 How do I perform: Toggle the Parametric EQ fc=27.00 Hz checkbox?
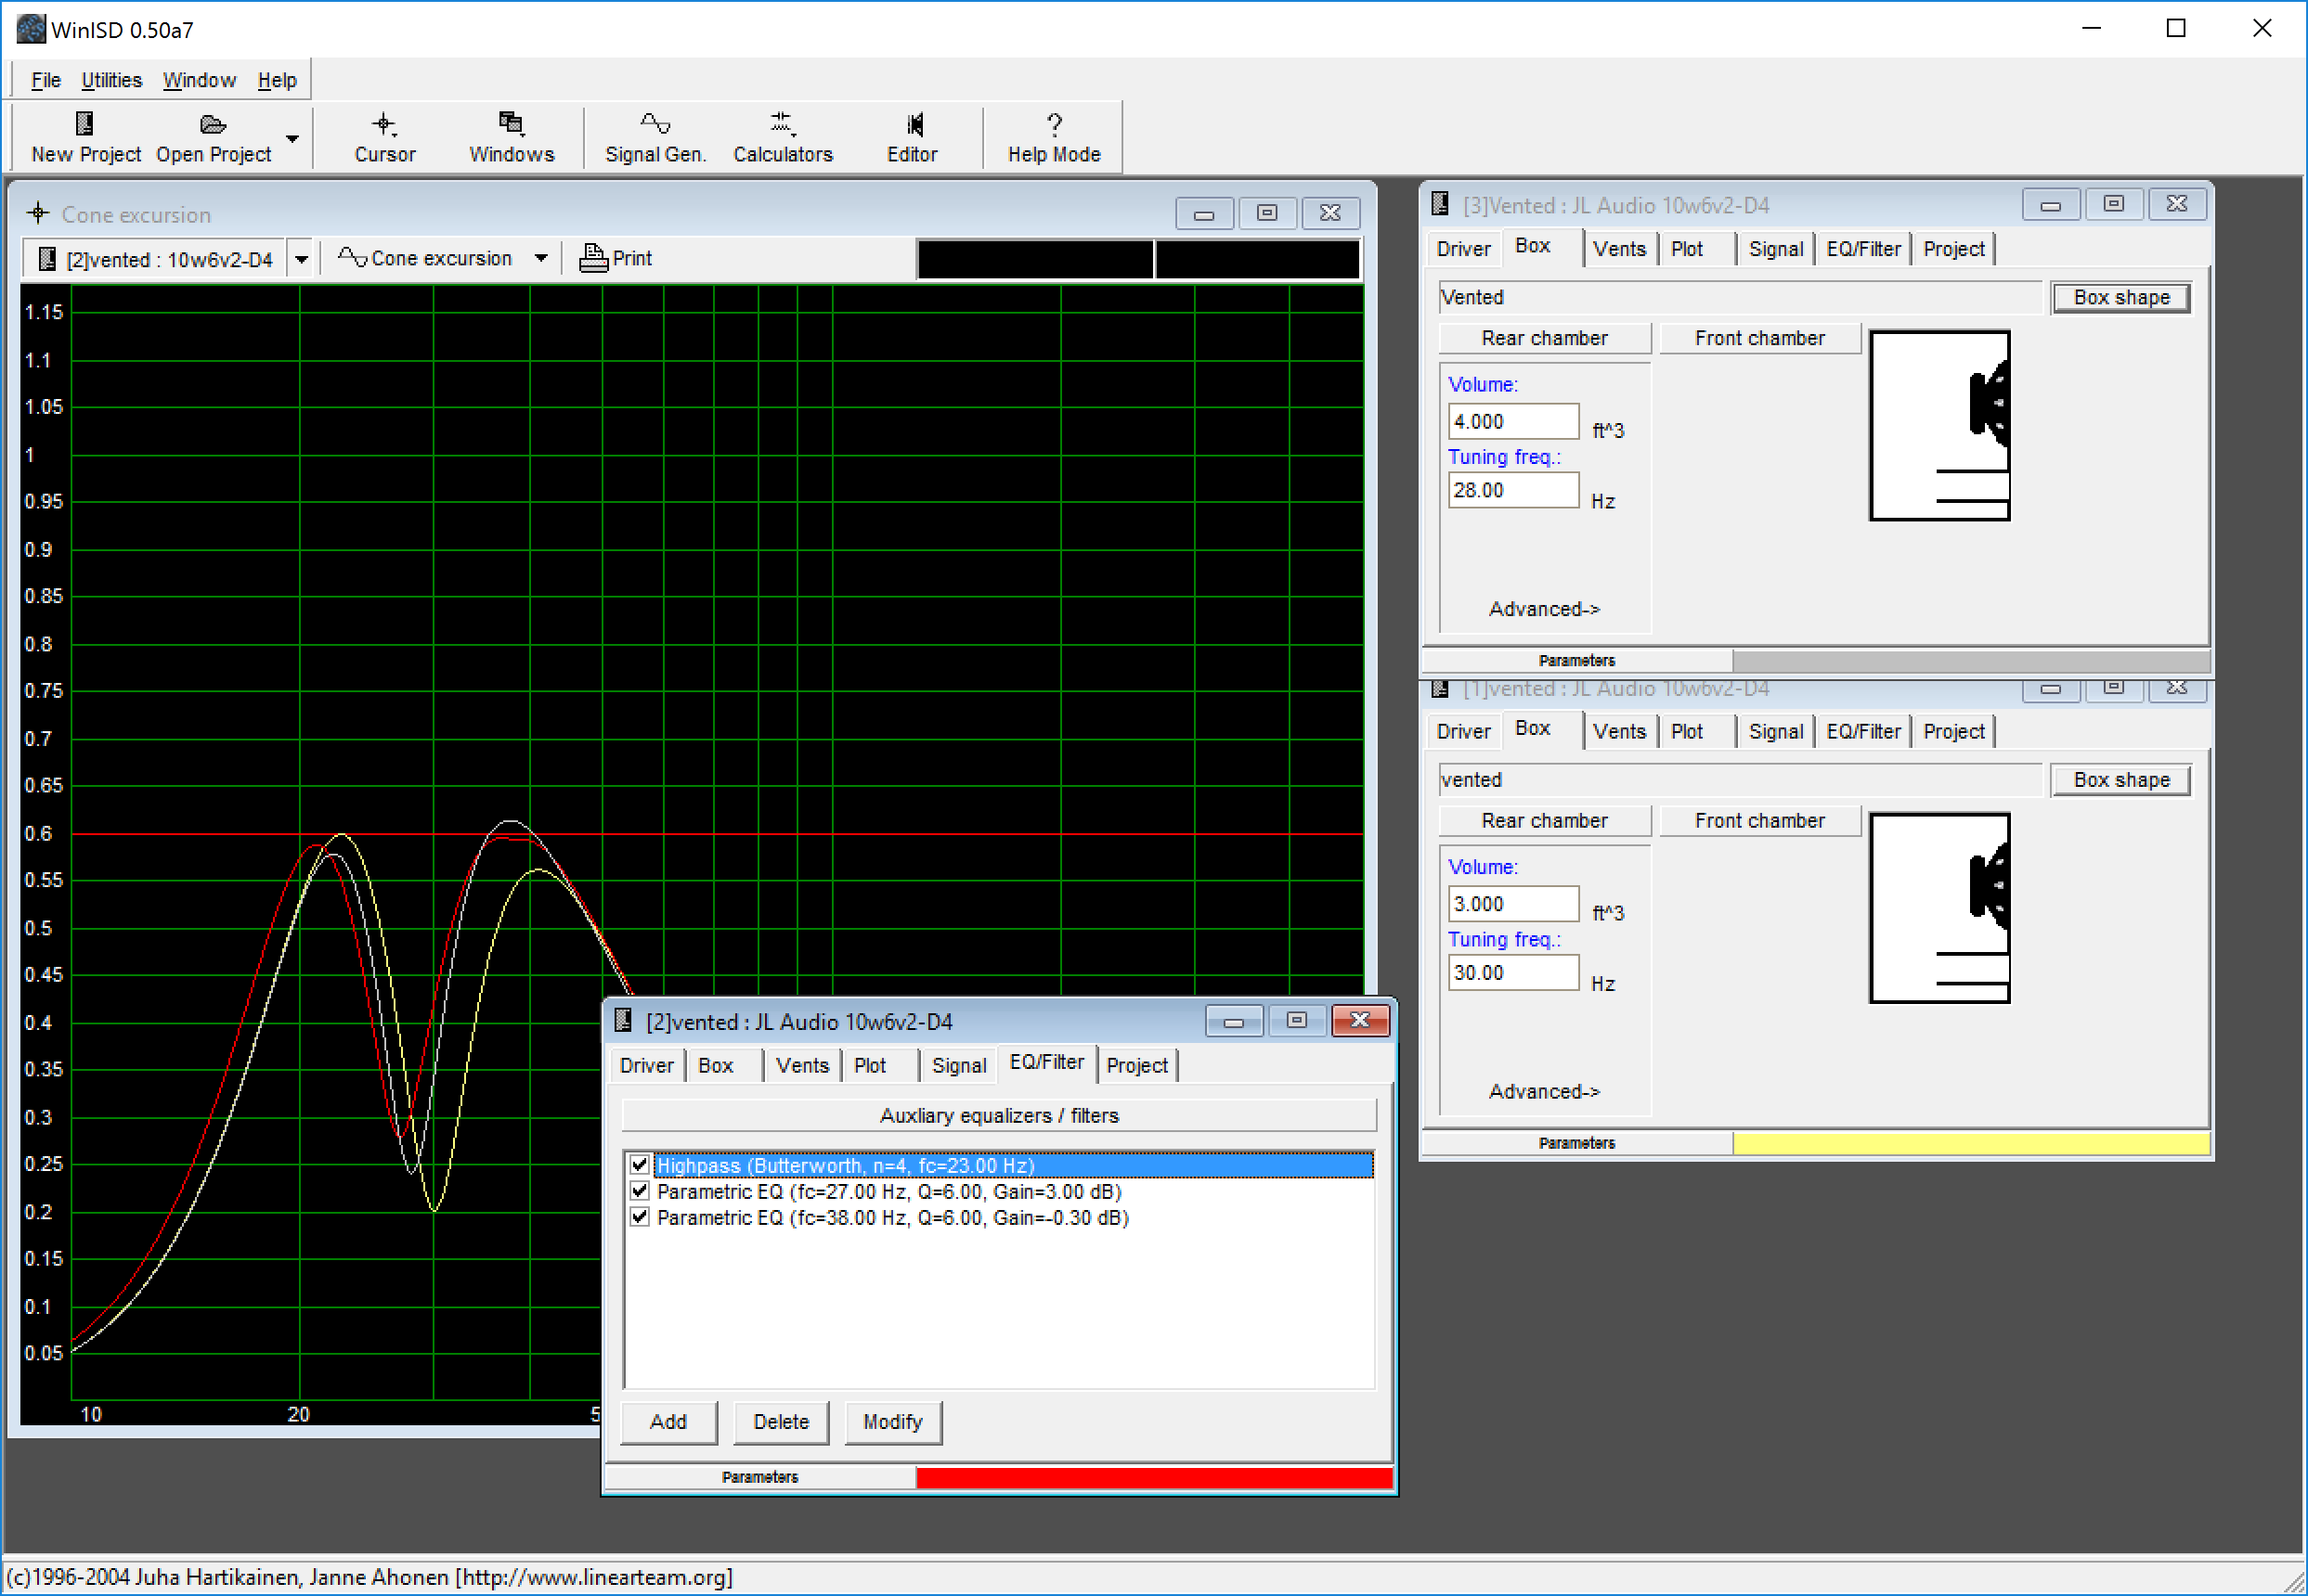tap(641, 1190)
